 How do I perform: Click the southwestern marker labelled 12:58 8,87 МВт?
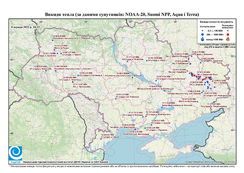pos(101,139)
